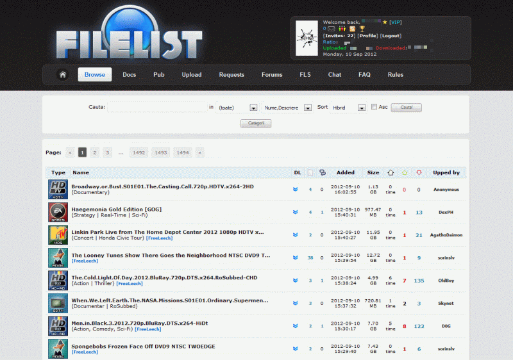Image resolution: width=513 pixels, height=360 pixels.
Task: Open the Hibrid sort dropdown
Action: [362, 108]
